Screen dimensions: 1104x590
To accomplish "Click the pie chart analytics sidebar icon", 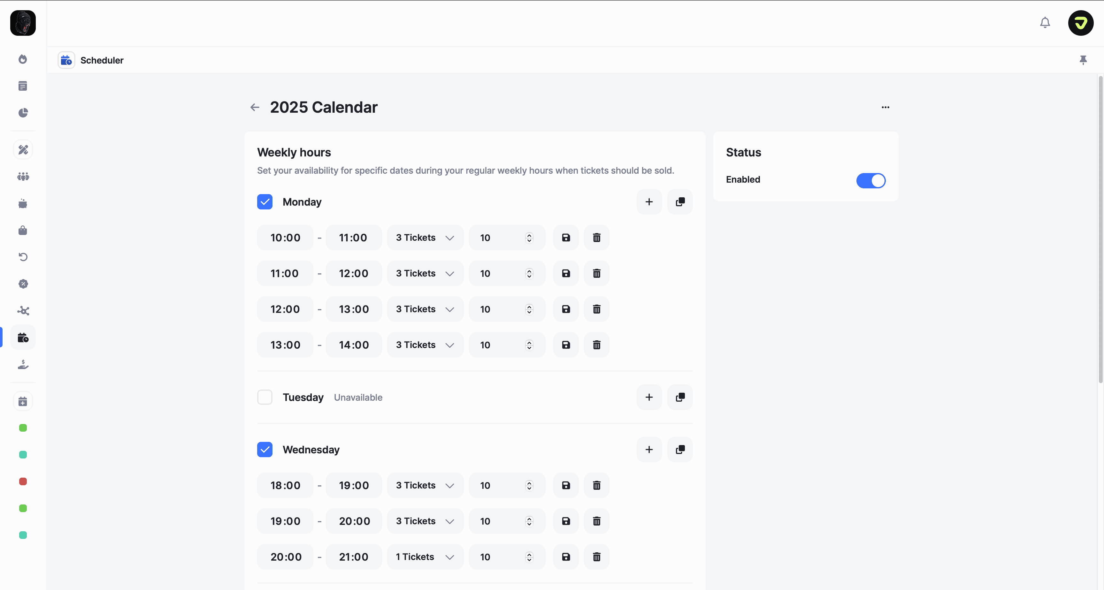I will point(23,113).
